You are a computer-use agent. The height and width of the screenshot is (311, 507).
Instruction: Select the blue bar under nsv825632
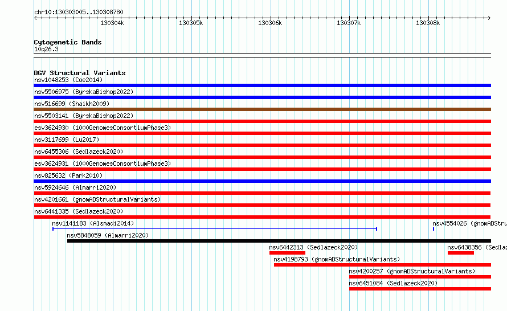[x=262, y=181]
